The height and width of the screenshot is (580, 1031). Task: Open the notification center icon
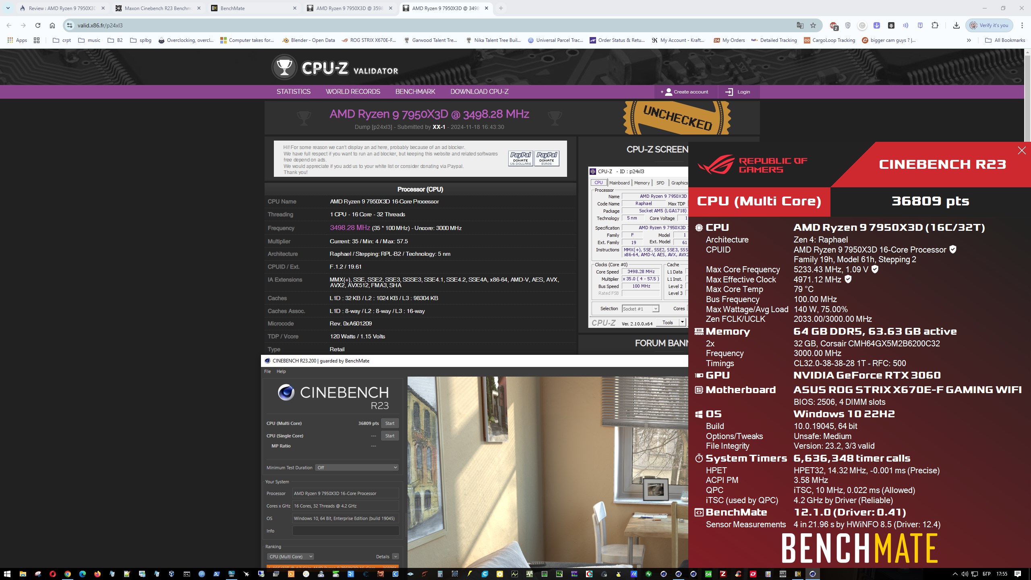pos(1018,574)
